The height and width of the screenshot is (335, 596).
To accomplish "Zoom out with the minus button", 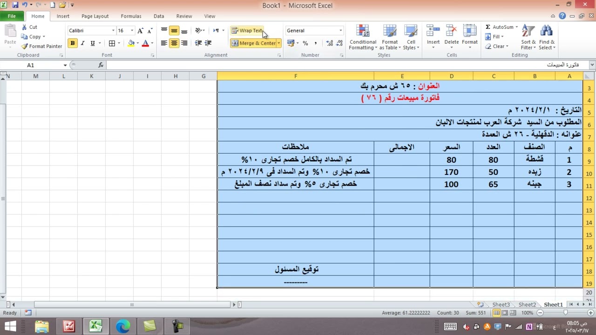I will (540, 313).
